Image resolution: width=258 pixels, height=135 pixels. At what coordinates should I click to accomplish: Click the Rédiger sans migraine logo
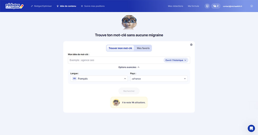14,6
